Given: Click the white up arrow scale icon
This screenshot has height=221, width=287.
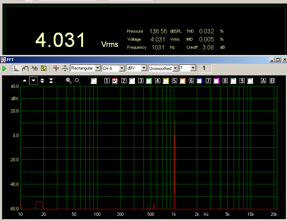Looking at the screenshot, I should coord(25,81).
